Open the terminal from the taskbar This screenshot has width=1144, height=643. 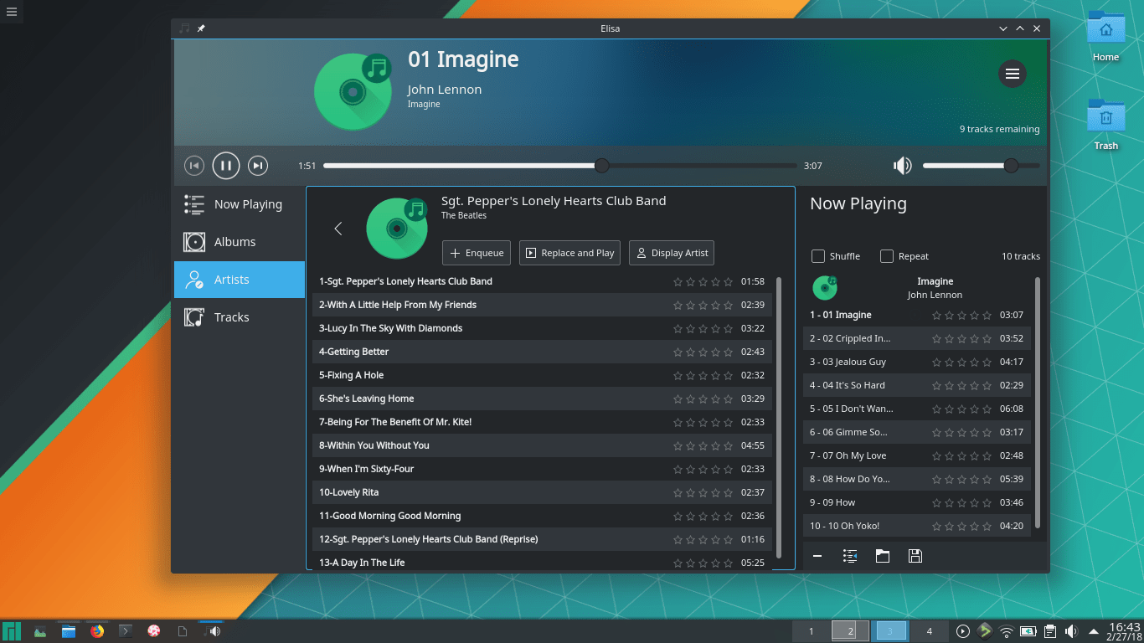coord(126,631)
